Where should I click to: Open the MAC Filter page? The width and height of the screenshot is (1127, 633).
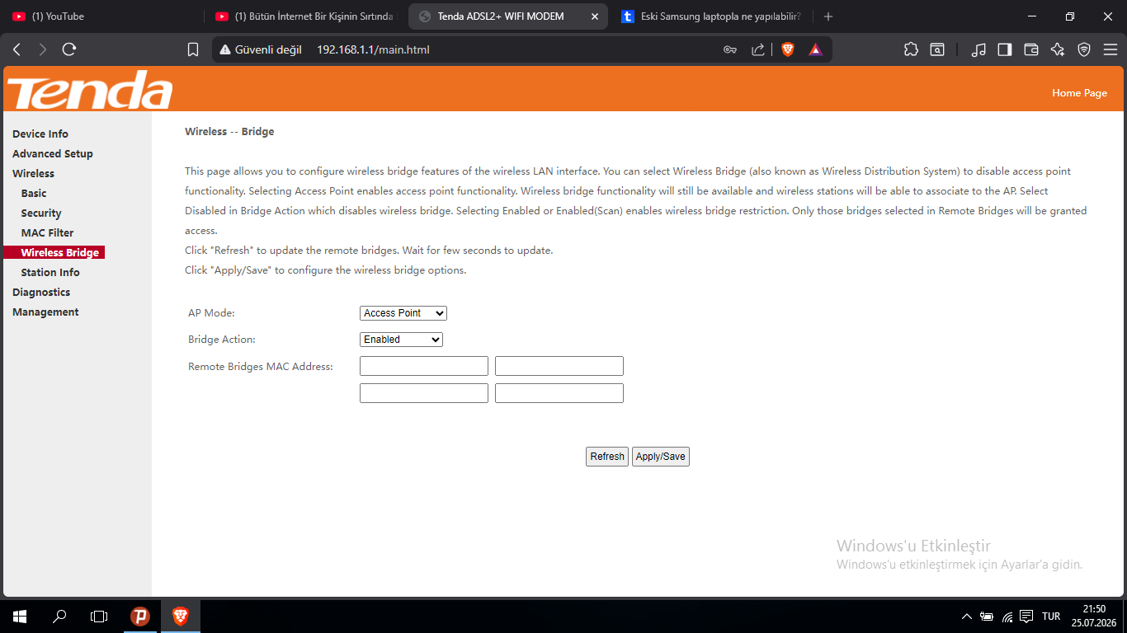tap(47, 233)
